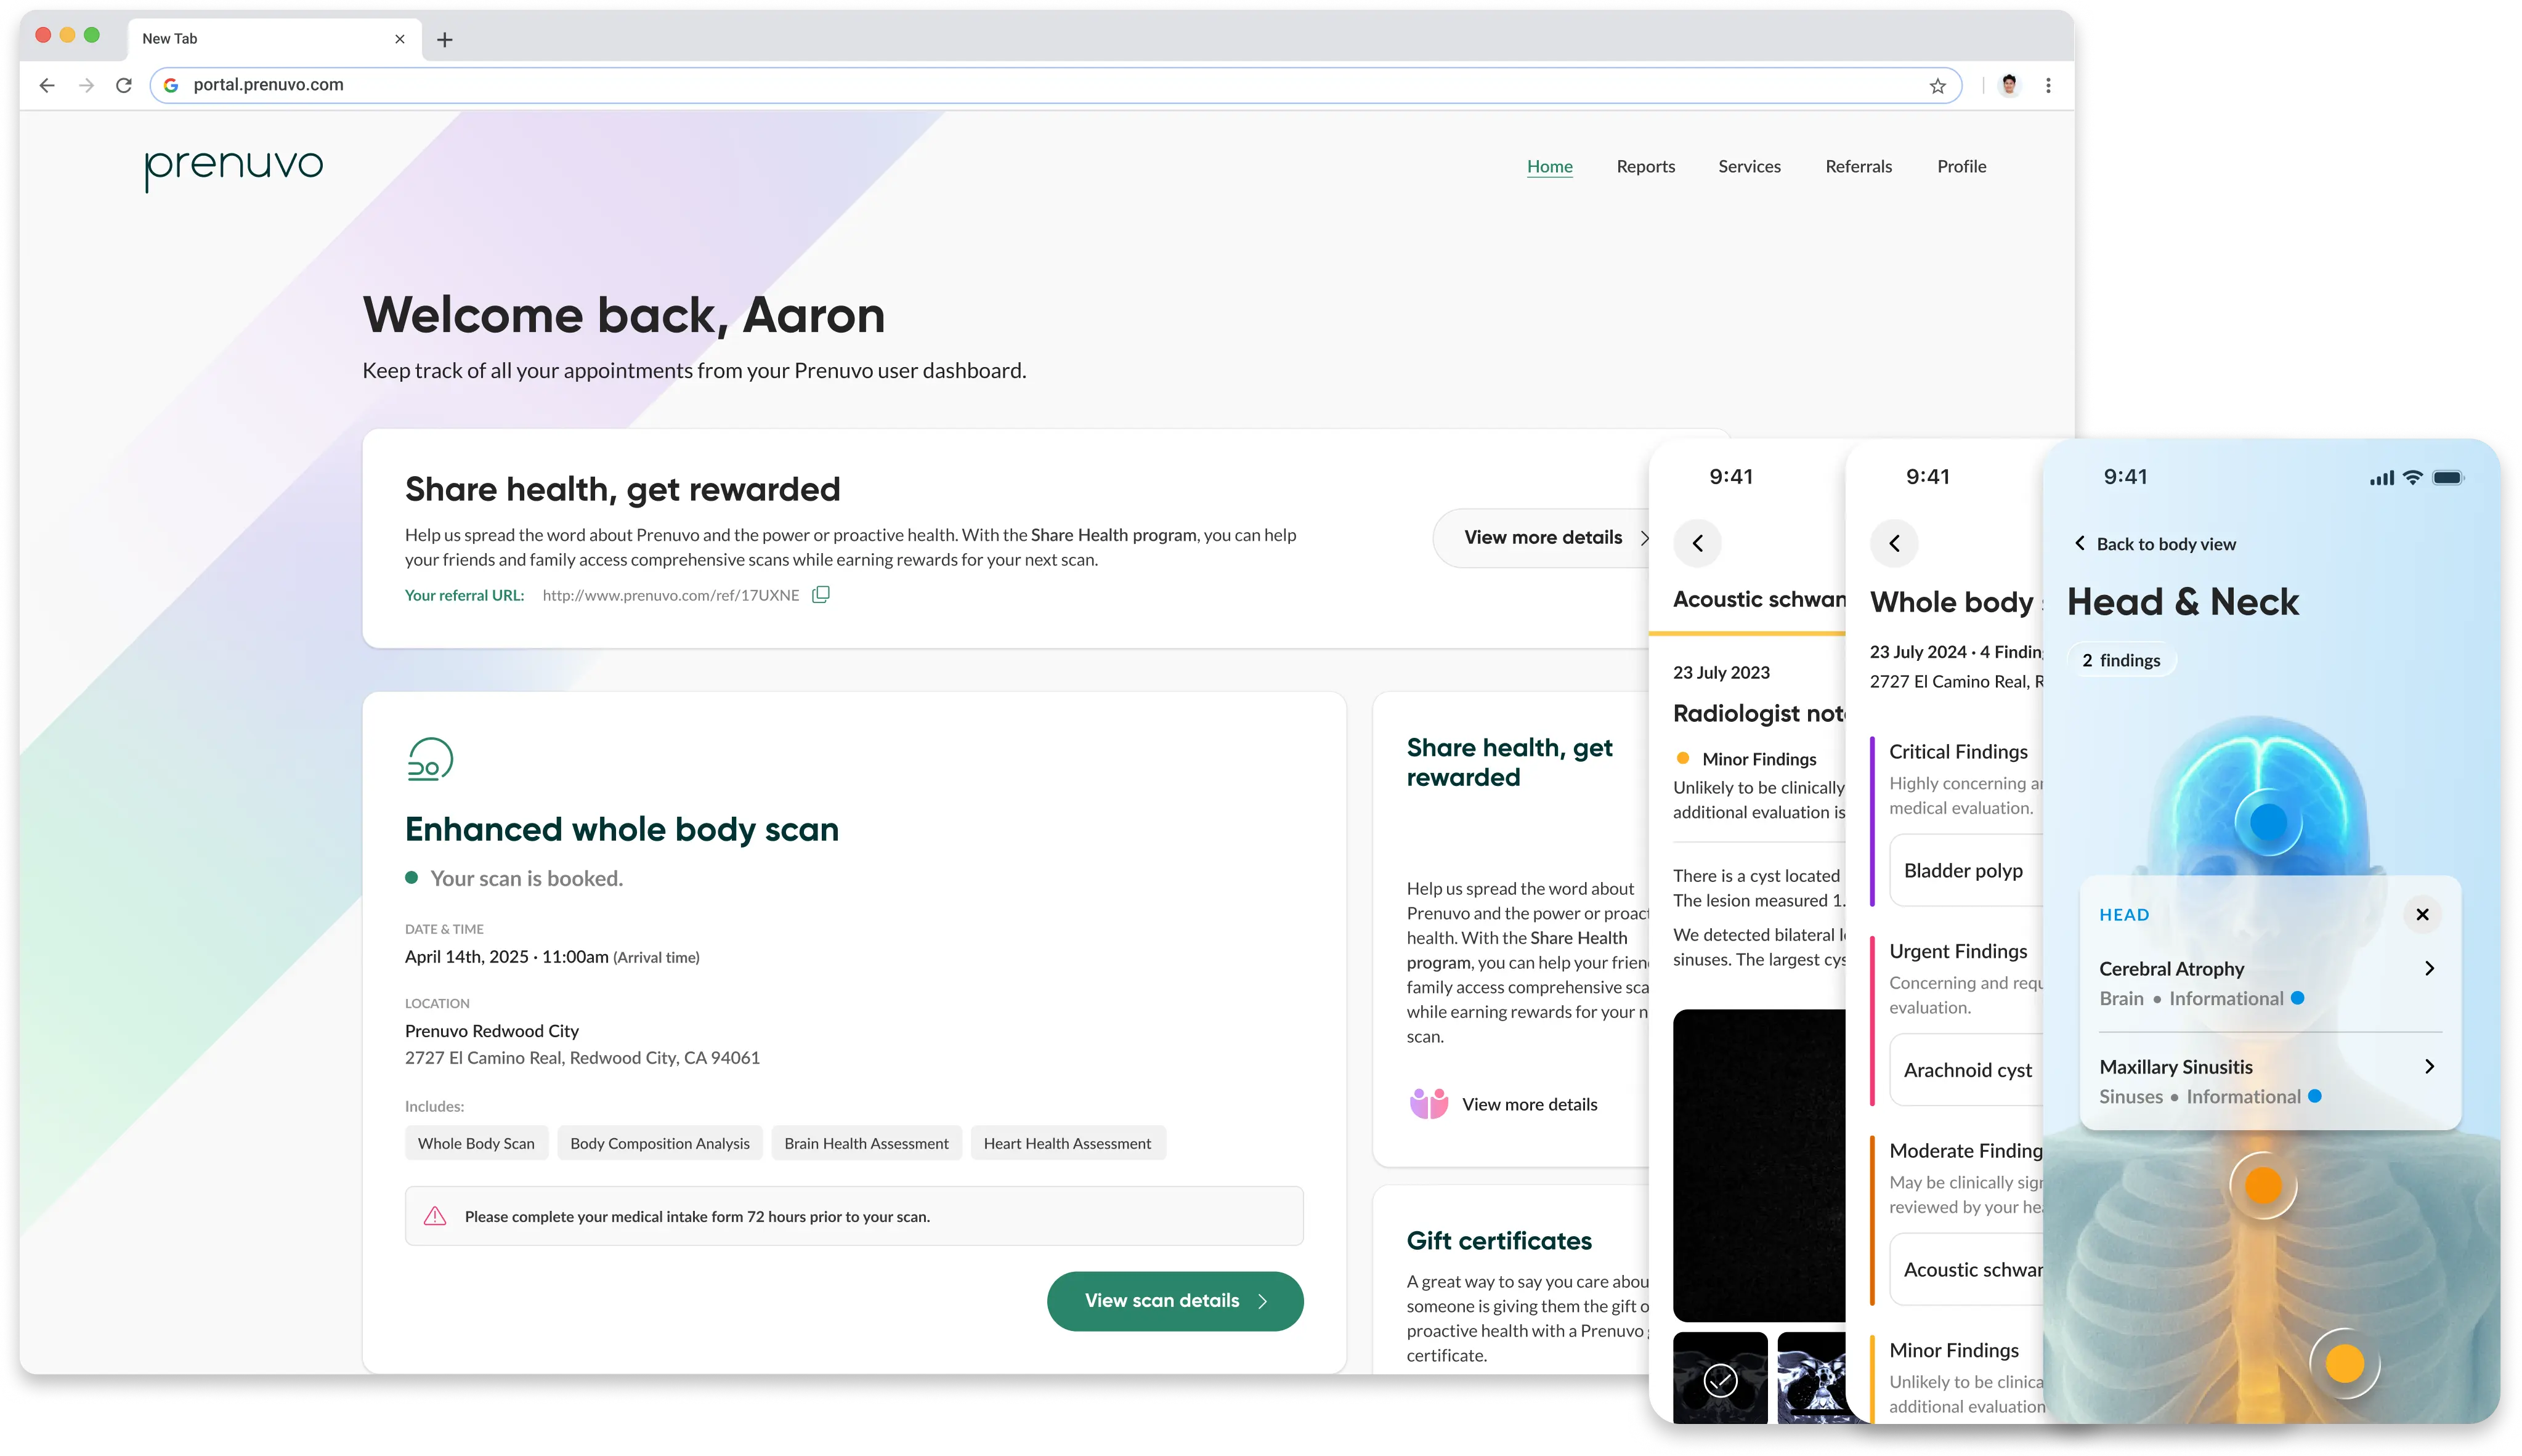This screenshot has height=1456, width=2522.
Task: Open the browser three-dot menu
Action: click(2048, 86)
